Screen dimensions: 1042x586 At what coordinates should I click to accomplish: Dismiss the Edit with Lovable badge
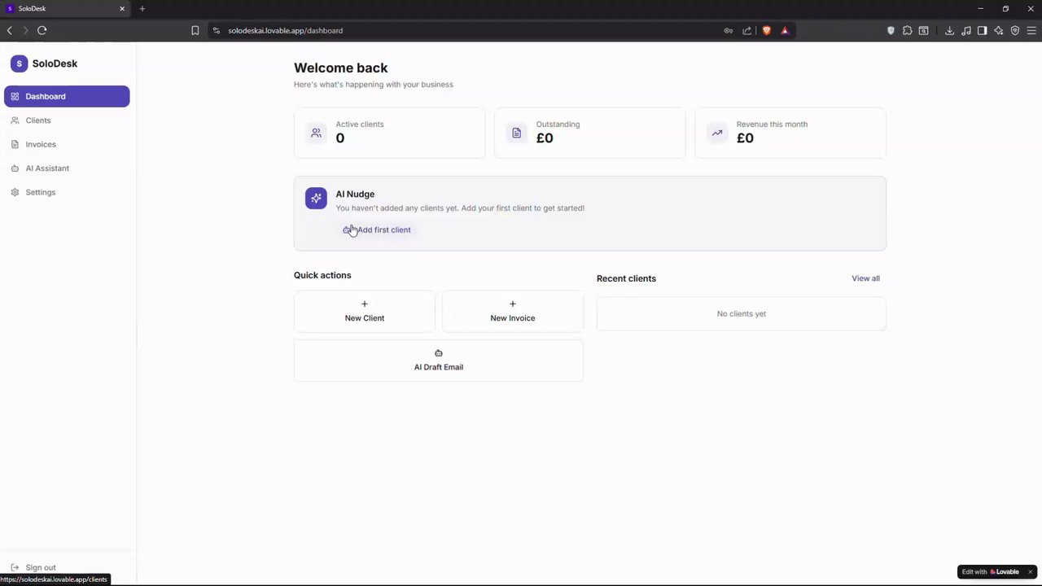1030,571
